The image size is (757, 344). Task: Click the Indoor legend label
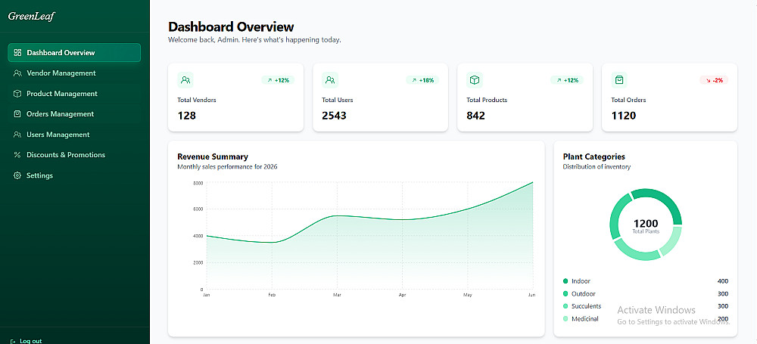tap(581, 281)
